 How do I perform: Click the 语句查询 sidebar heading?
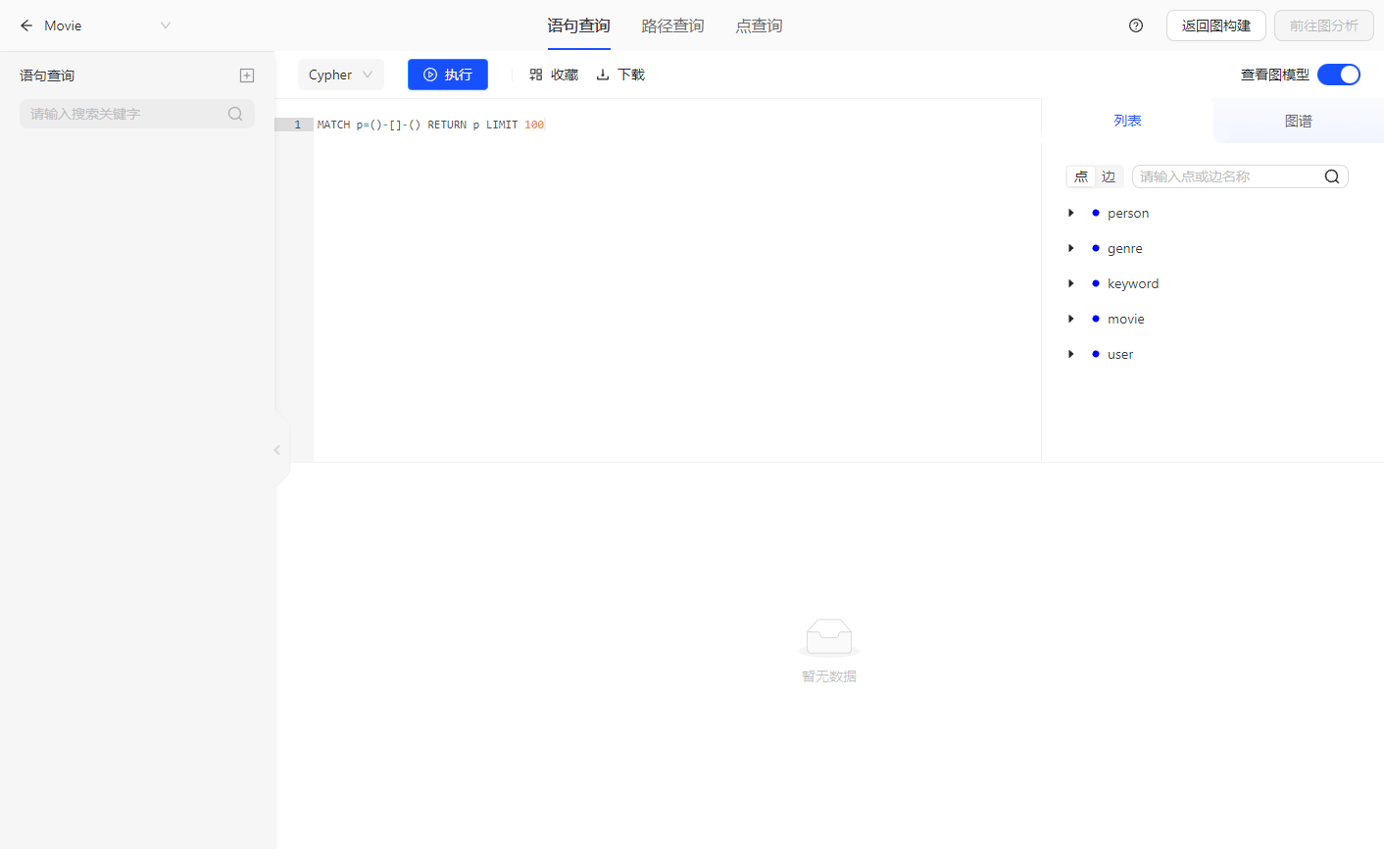click(47, 75)
